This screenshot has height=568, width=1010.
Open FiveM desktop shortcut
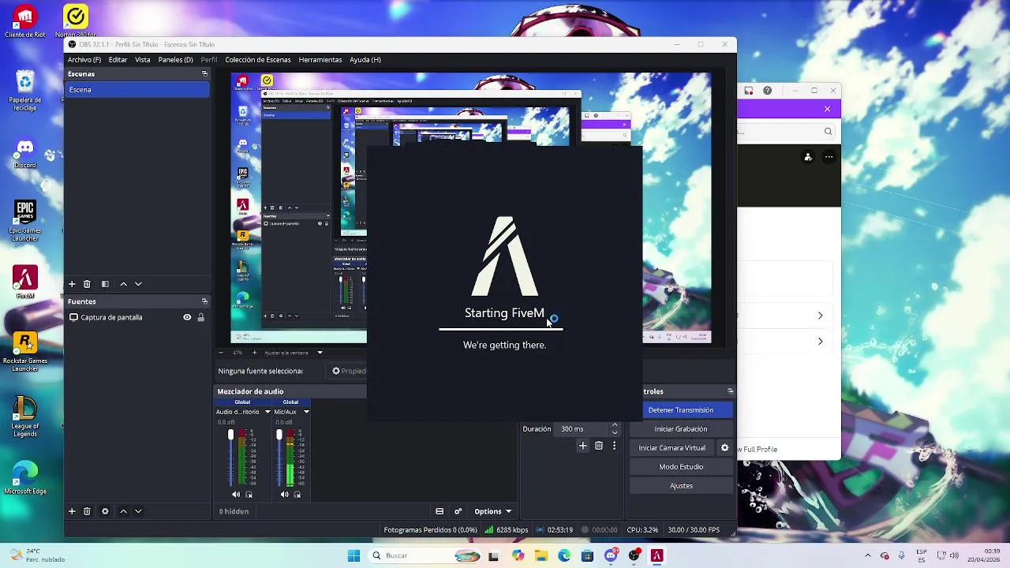point(25,282)
